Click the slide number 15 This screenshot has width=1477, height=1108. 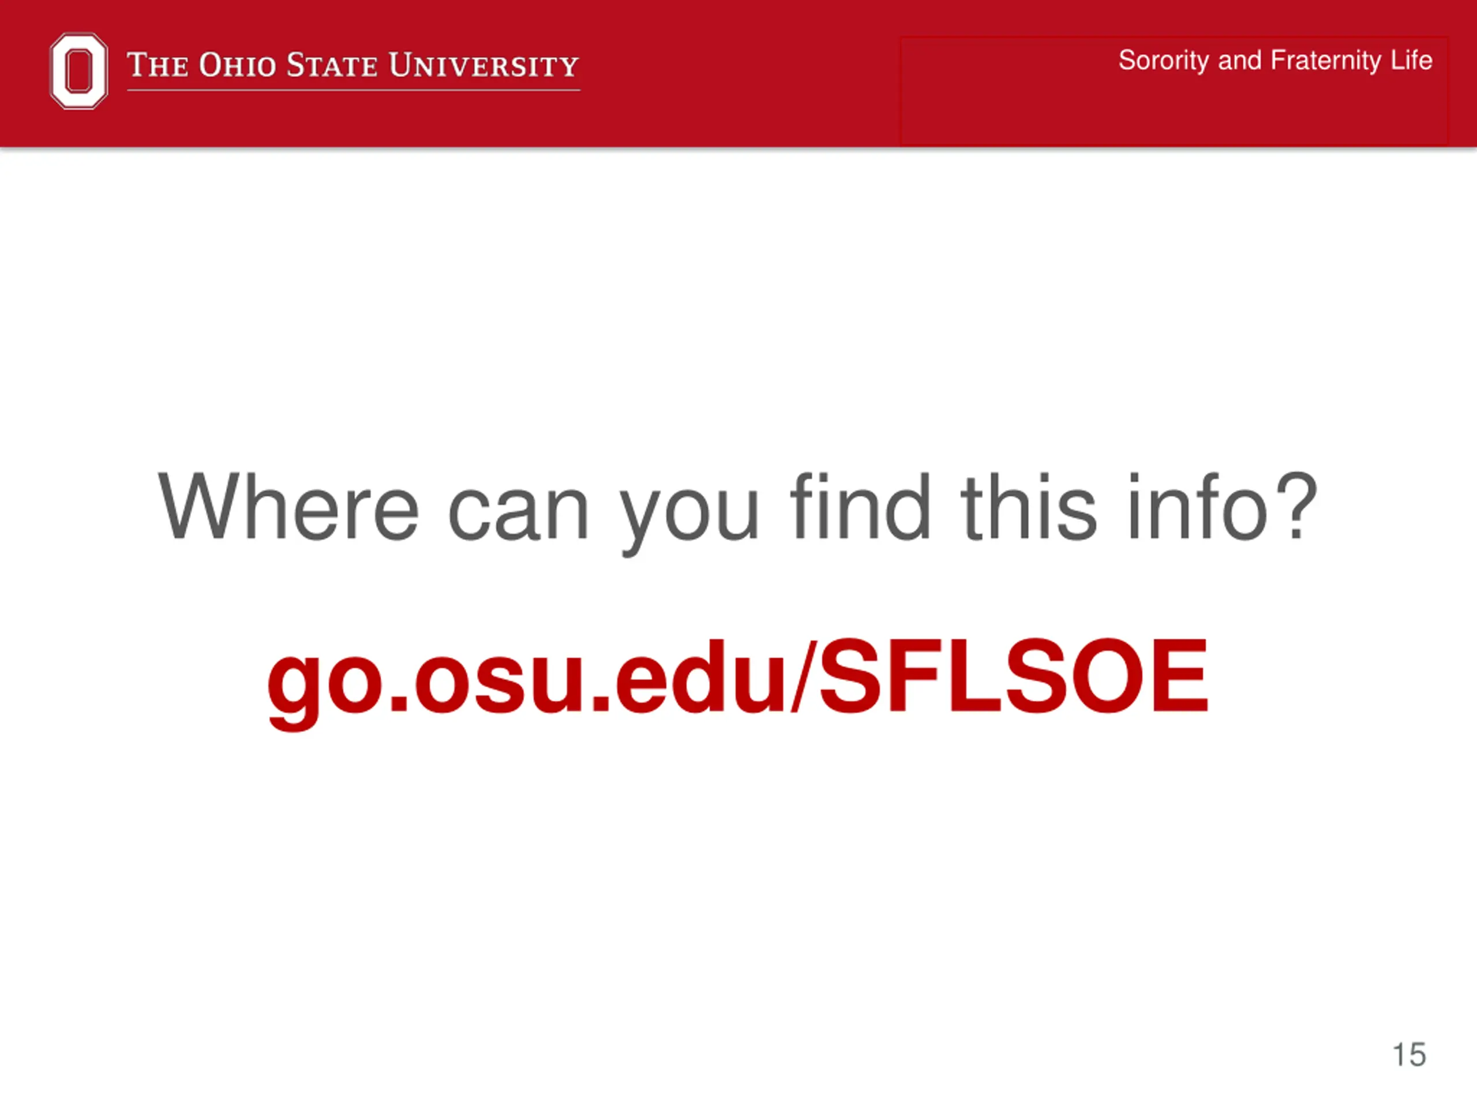tap(1409, 1054)
